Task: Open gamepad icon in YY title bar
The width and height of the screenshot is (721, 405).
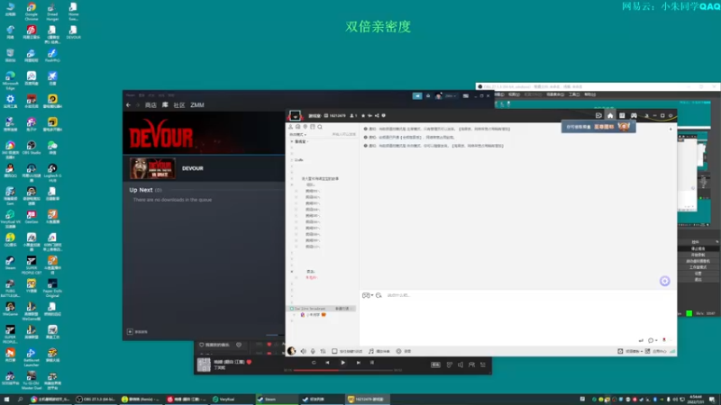Action: click(x=634, y=116)
